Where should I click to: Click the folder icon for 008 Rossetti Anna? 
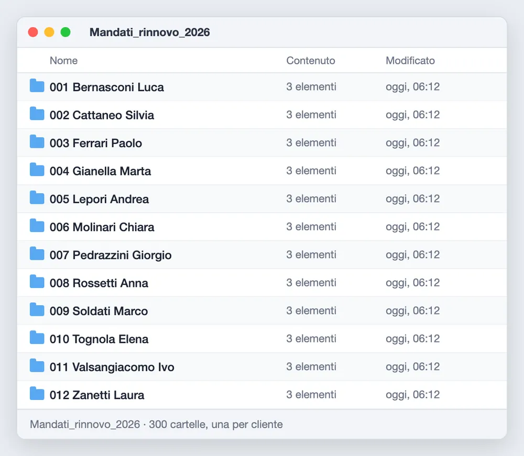click(x=37, y=282)
